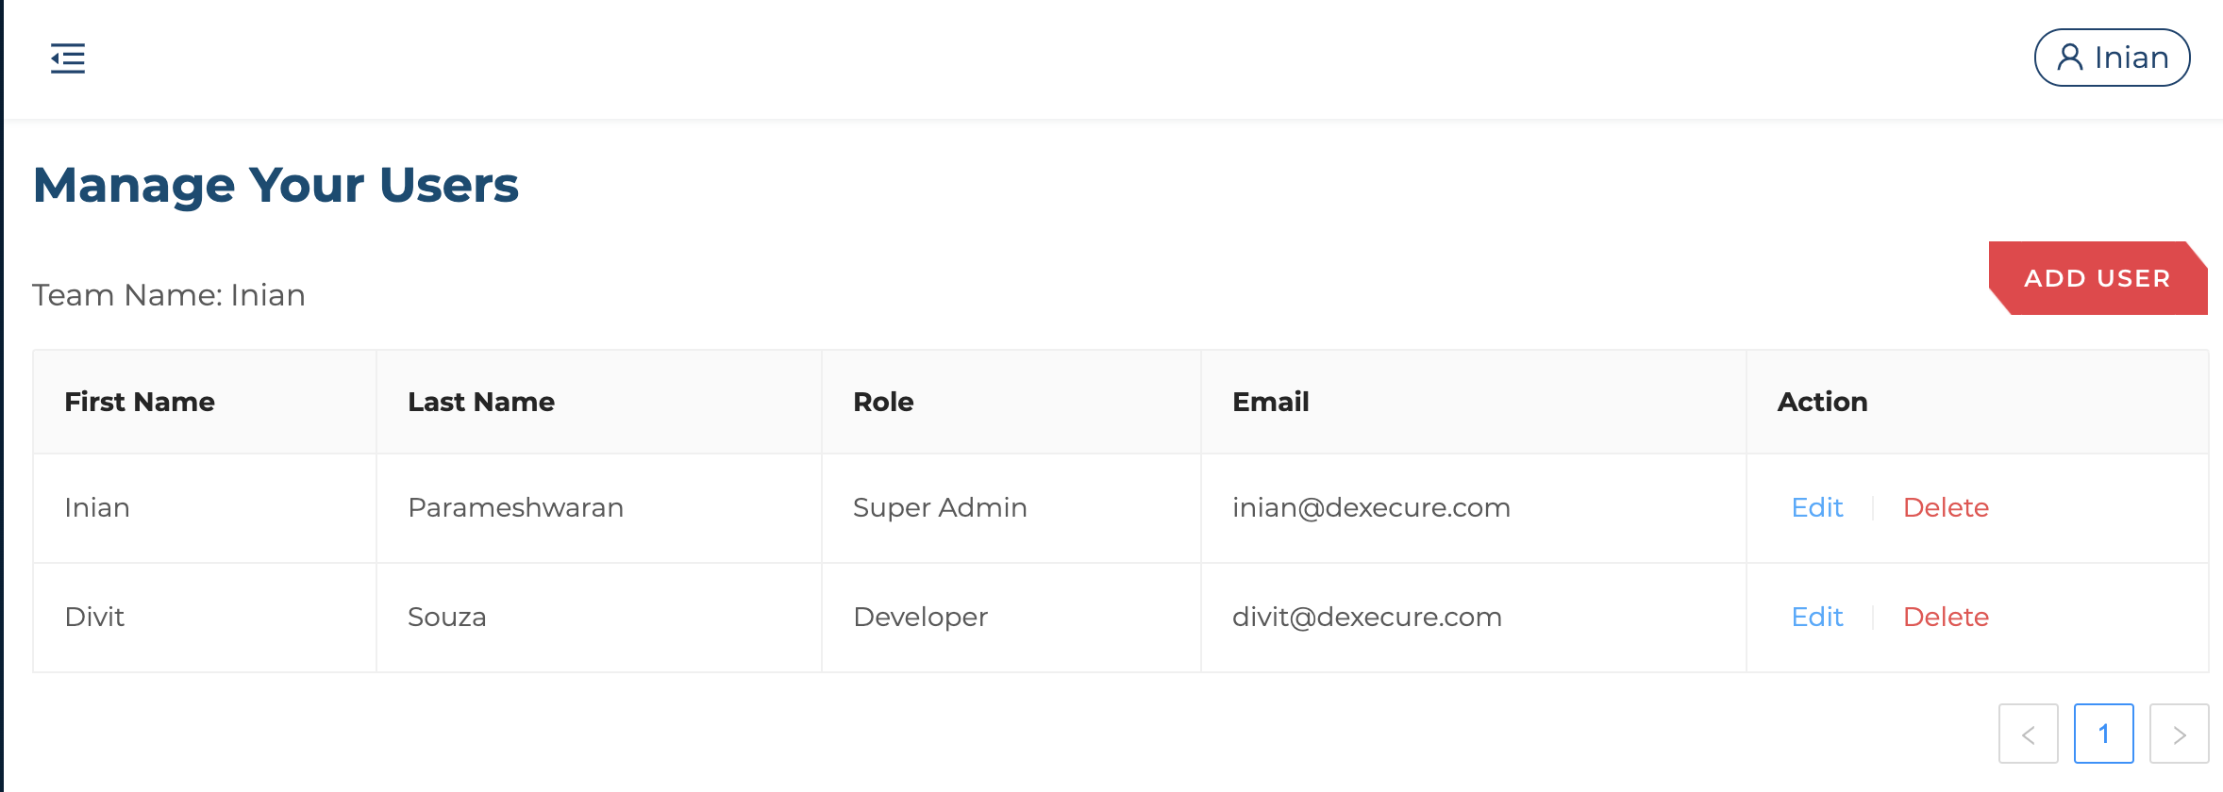This screenshot has width=2223, height=792.
Task: Click the ADD USER button
Action: (x=2098, y=278)
